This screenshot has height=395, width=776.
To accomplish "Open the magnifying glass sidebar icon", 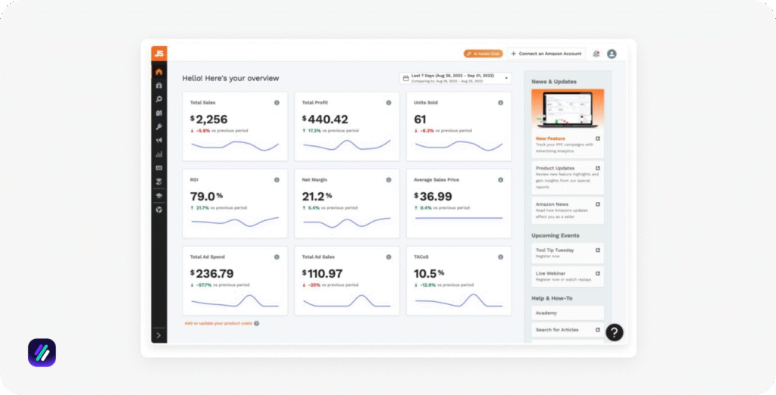I will [159, 99].
